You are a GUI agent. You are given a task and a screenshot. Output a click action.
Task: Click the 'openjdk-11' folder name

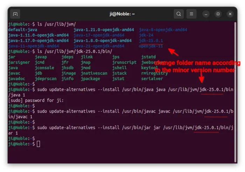click(x=150, y=46)
